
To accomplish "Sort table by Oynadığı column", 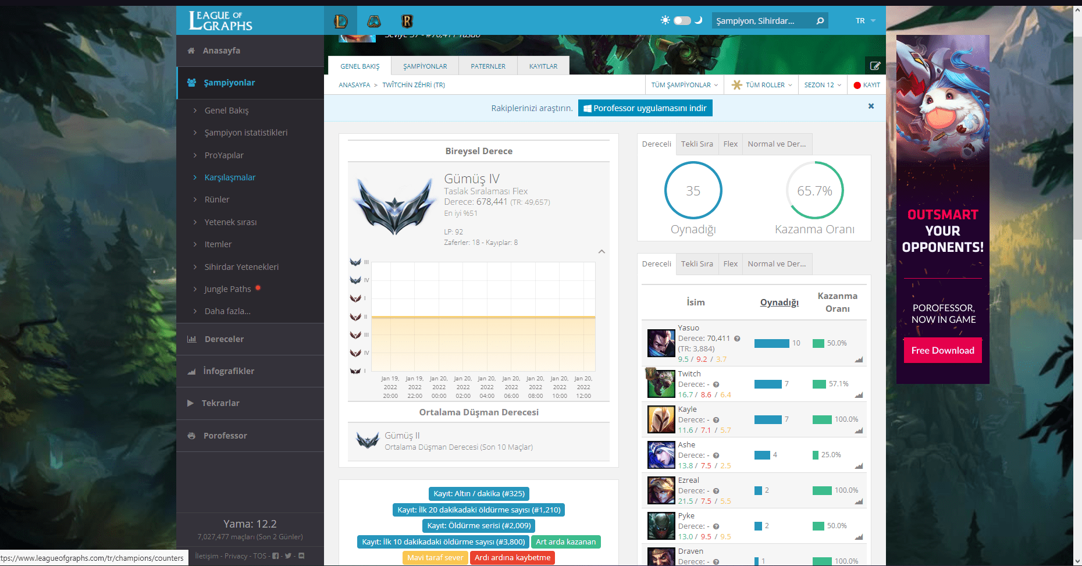I will click(779, 302).
